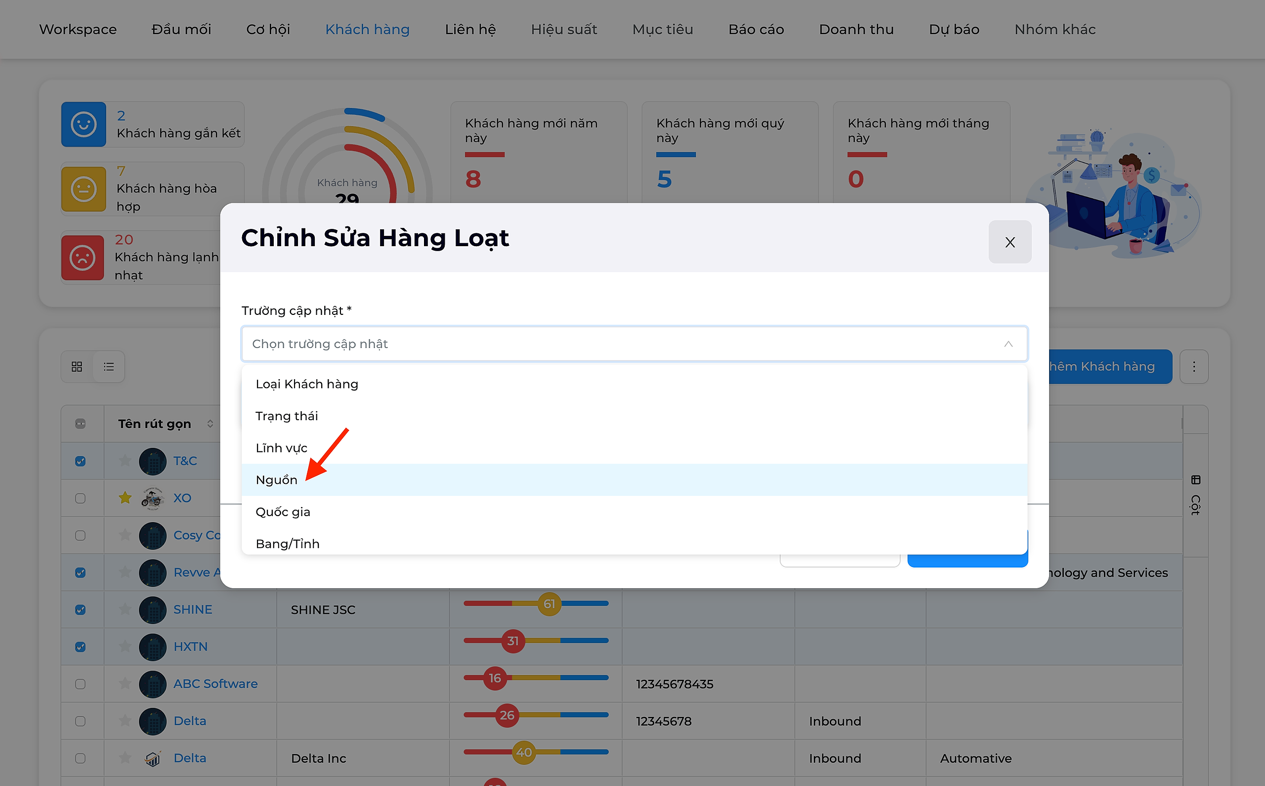The image size is (1265, 786).
Task: Open the Hiệu suất tab
Action: tap(564, 29)
